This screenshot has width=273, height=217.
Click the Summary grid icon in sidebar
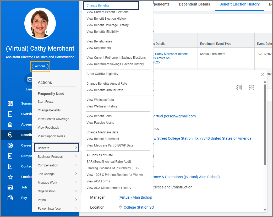coord(10,103)
